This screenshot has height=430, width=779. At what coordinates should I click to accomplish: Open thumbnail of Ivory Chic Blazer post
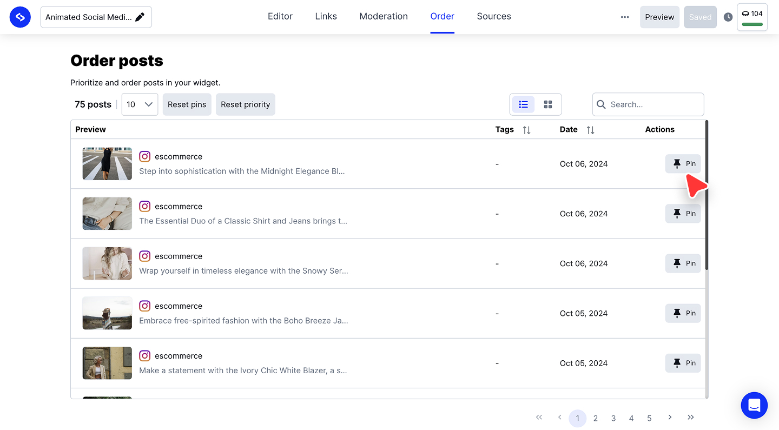pyautogui.click(x=107, y=363)
